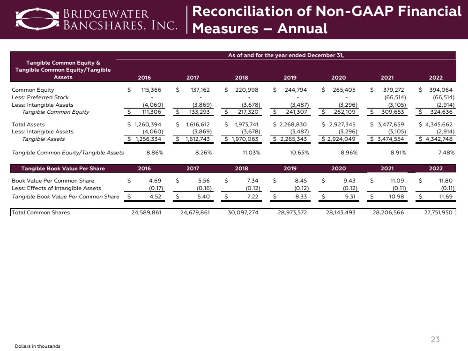The image size is (468, 351).
Task: Select the Book Value Per Common Share label
Action: [x=53, y=181]
